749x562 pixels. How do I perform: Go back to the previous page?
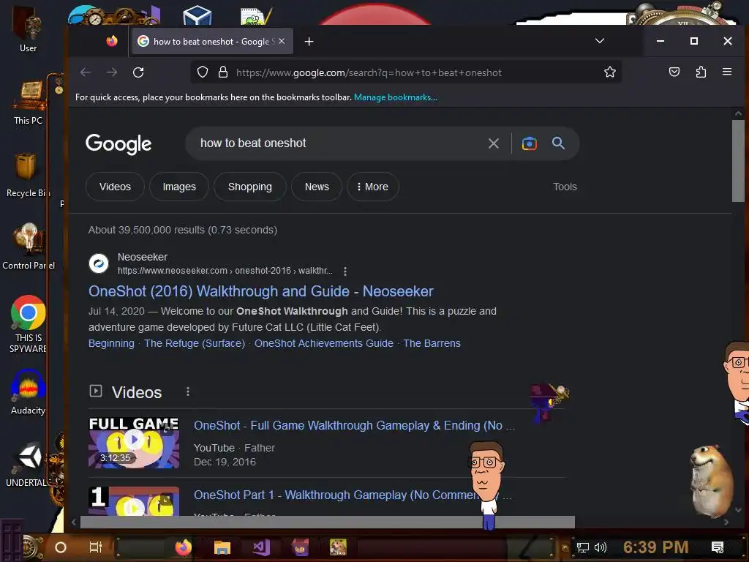86,72
